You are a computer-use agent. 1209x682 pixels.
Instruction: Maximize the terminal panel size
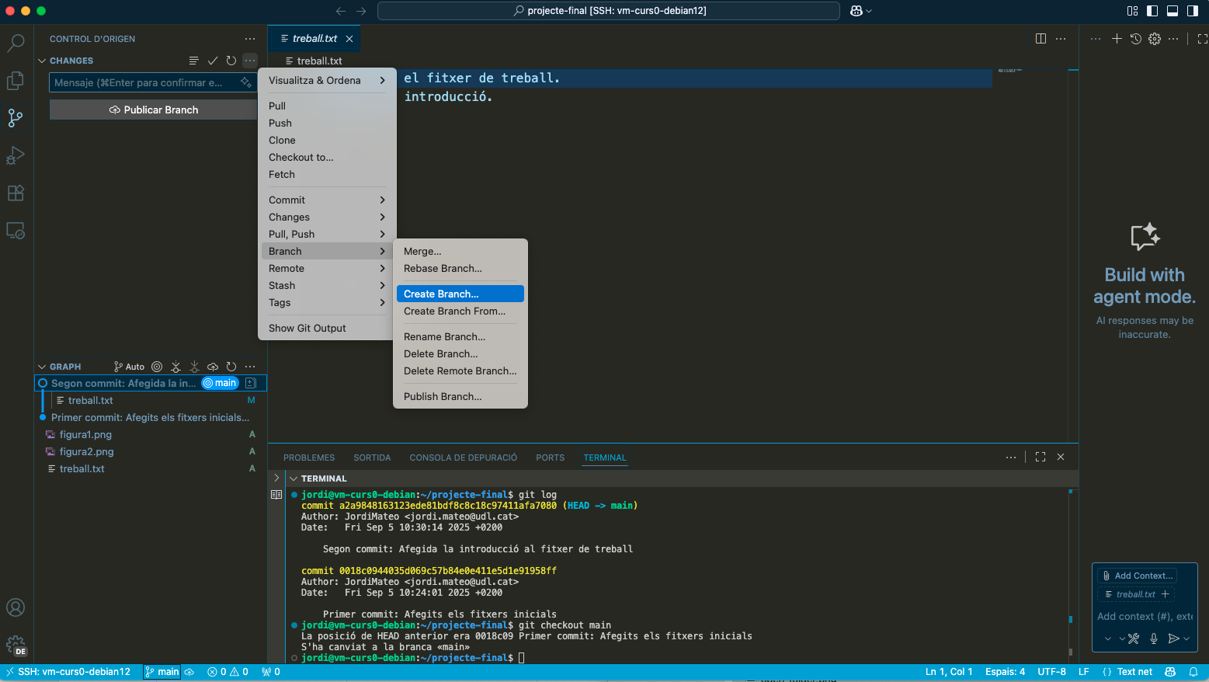[1041, 458]
